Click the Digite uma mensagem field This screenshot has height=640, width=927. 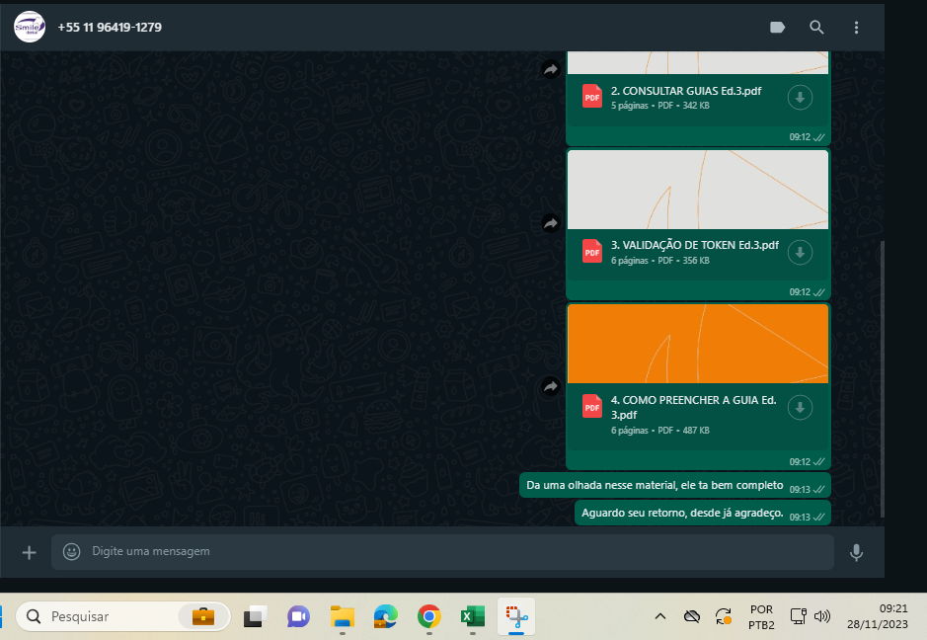[x=444, y=551]
